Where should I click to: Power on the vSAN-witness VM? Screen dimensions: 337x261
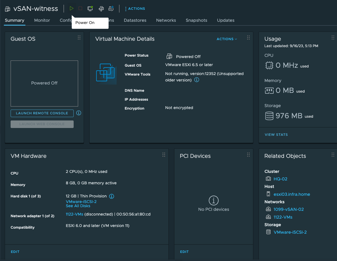click(x=72, y=8)
